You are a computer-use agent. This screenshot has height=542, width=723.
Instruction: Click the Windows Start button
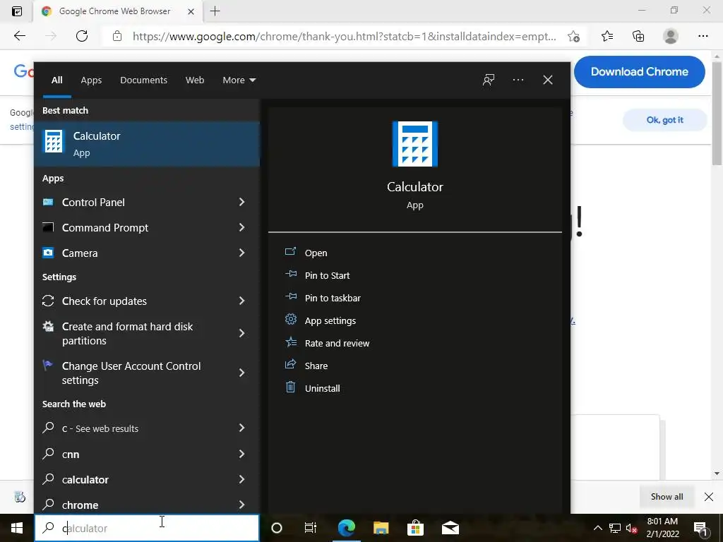pos(17,528)
